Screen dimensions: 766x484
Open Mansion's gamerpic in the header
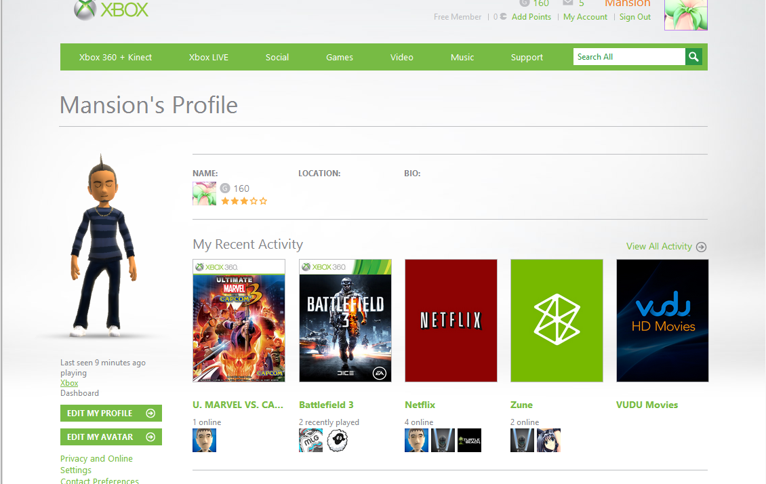pos(685,15)
